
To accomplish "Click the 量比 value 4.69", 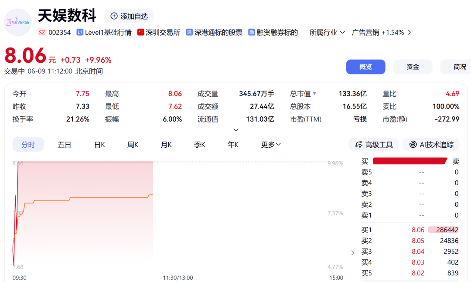I will click(x=452, y=94).
